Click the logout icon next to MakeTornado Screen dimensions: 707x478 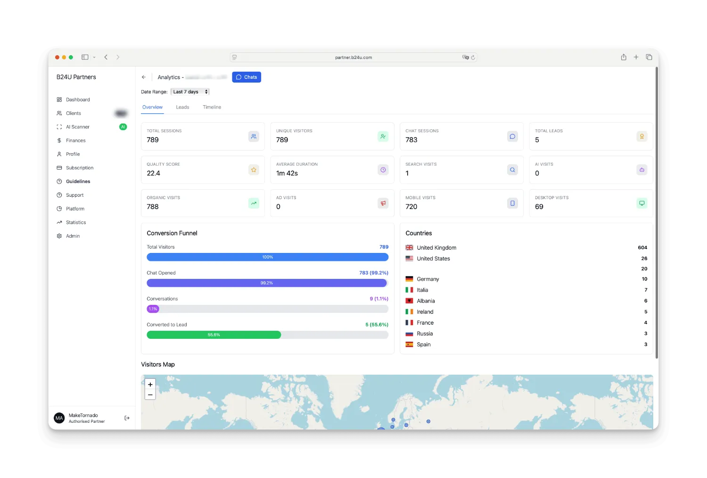[127, 418]
